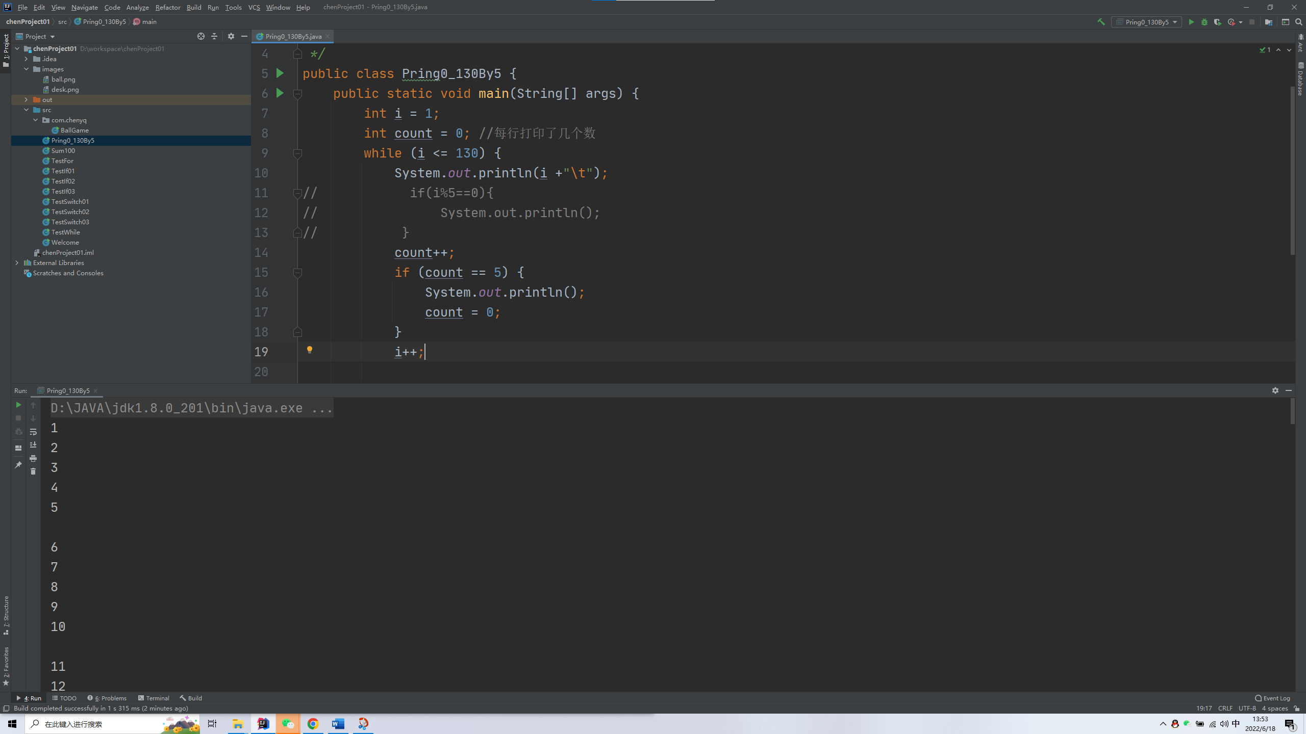1306x734 pixels.
Task: Change indent setting 4 spaces
Action: 1274,709
